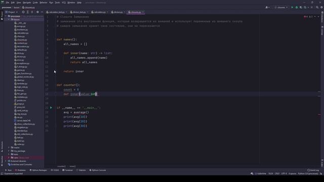Open the File menu
The width and height of the screenshot is (324, 182).
coord(8,3)
